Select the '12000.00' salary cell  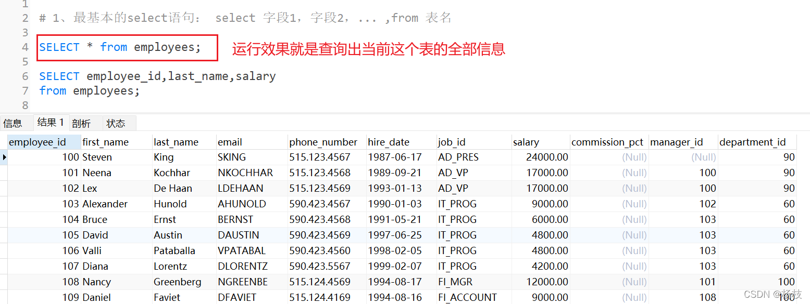pos(541,282)
